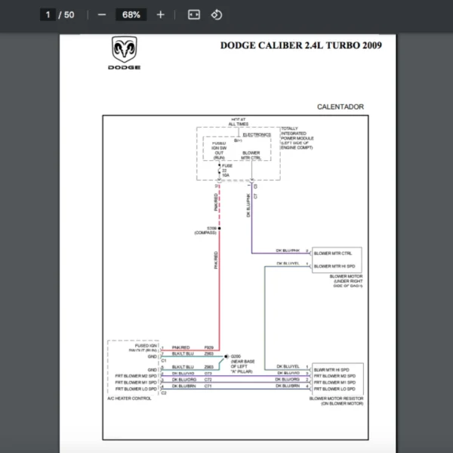Rotate the document counterclockwise
Viewport: 453px width, 453px height.
point(217,14)
